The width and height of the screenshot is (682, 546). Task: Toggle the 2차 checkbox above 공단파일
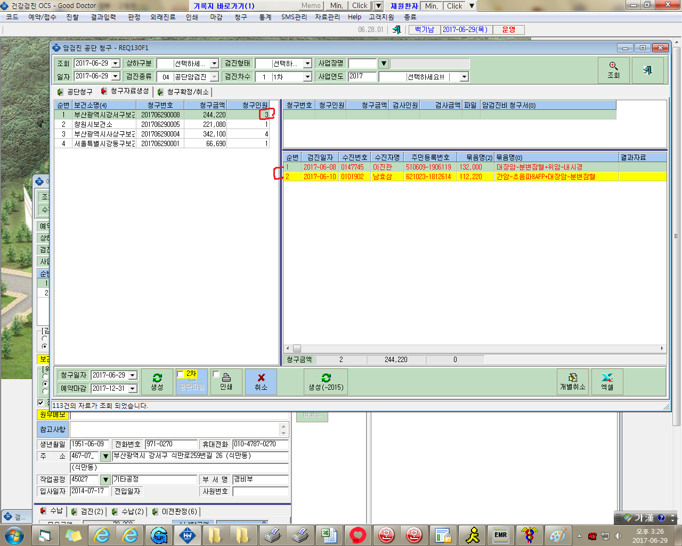click(x=180, y=374)
